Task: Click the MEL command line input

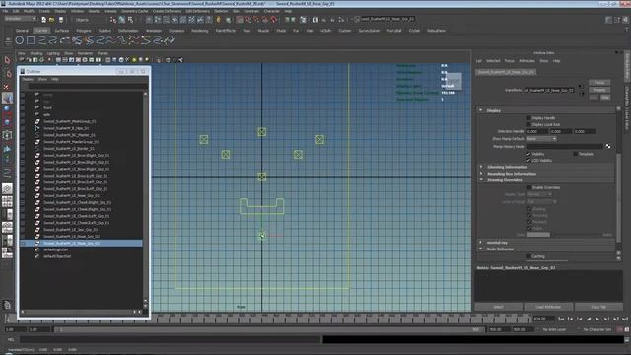Action: pyautogui.click(x=171, y=339)
